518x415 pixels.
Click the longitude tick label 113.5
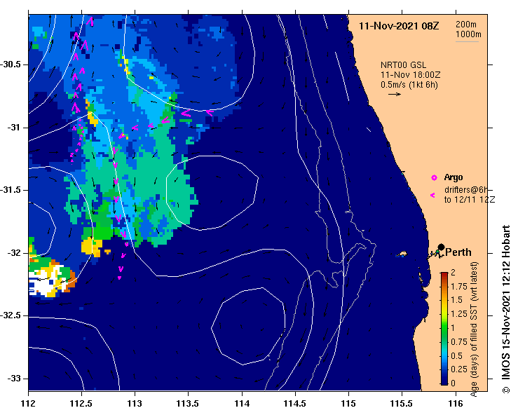[189, 404]
